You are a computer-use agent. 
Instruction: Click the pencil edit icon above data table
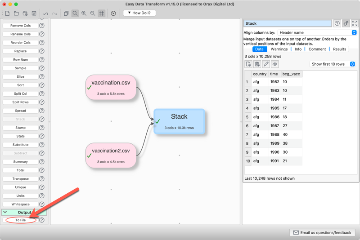[266, 64]
